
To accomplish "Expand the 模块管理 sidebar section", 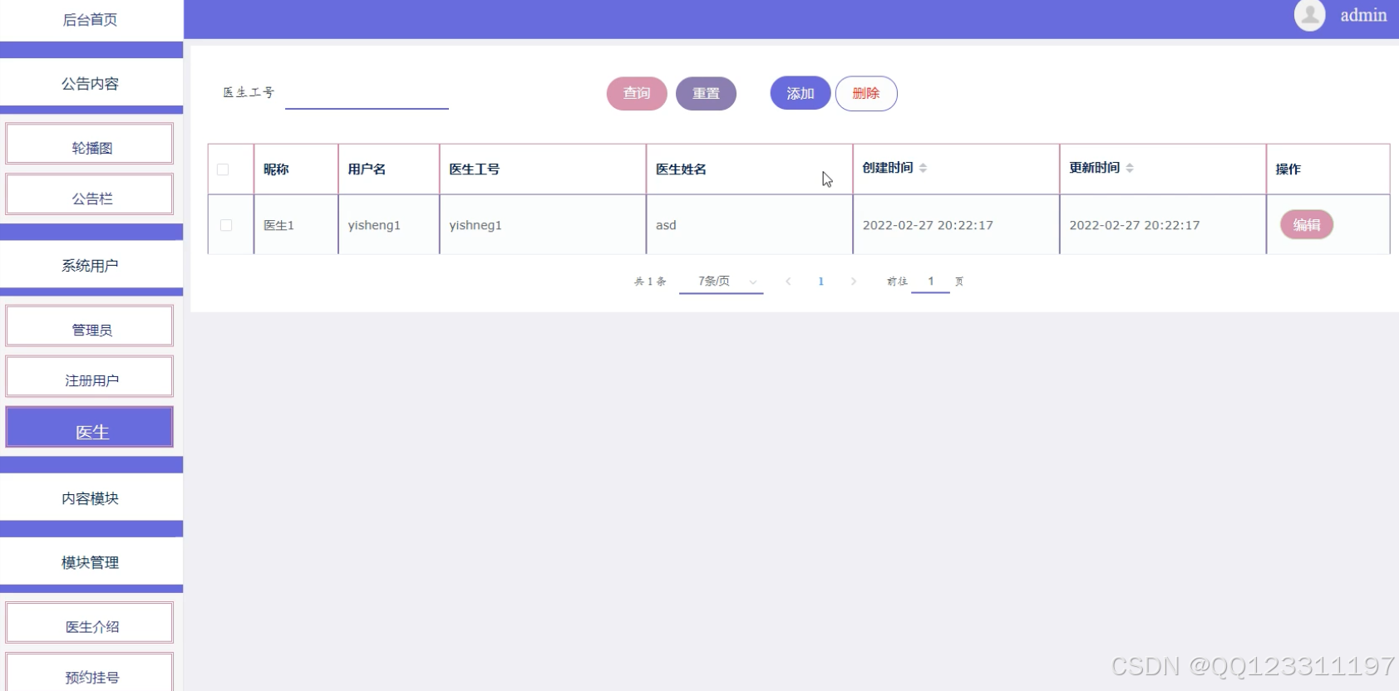I will (90, 562).
